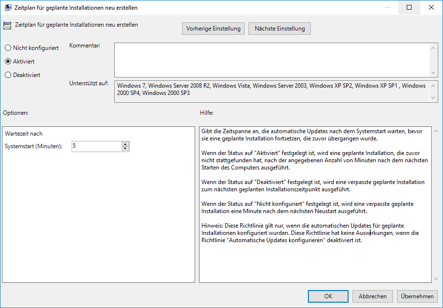The width and height of the screenshot is (443, 308).
Task: Click the policy icon in the title bar
Action: tap(8, 8)
